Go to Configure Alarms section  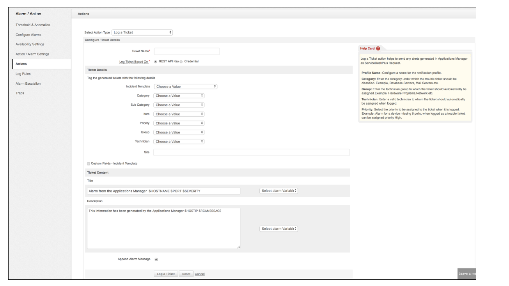(28, 35)
